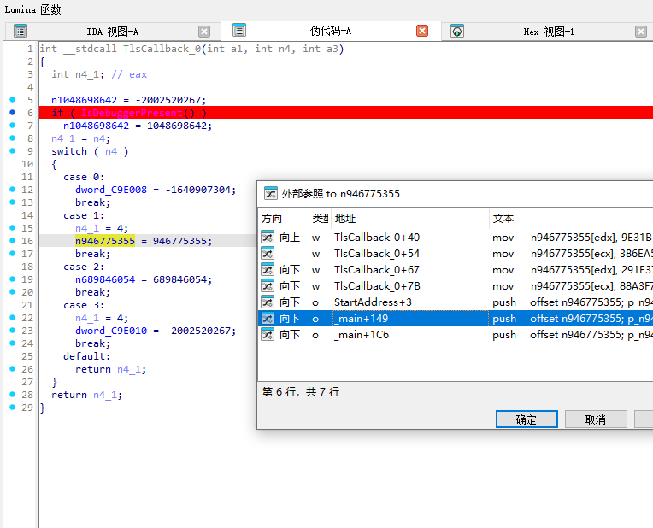Click the IDA 视图-A tab icon
Screen dimensions: 653x528
click(21, 32)
